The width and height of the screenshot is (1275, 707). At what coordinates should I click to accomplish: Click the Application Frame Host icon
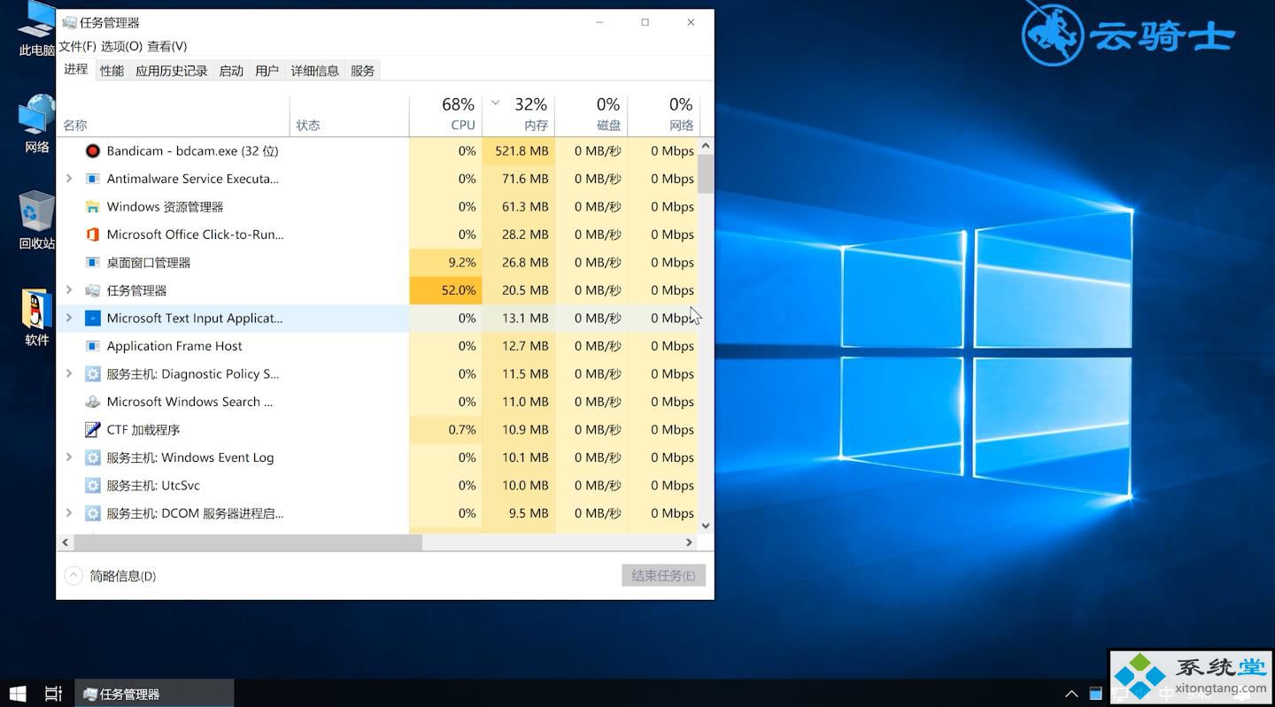coord(92,346)
